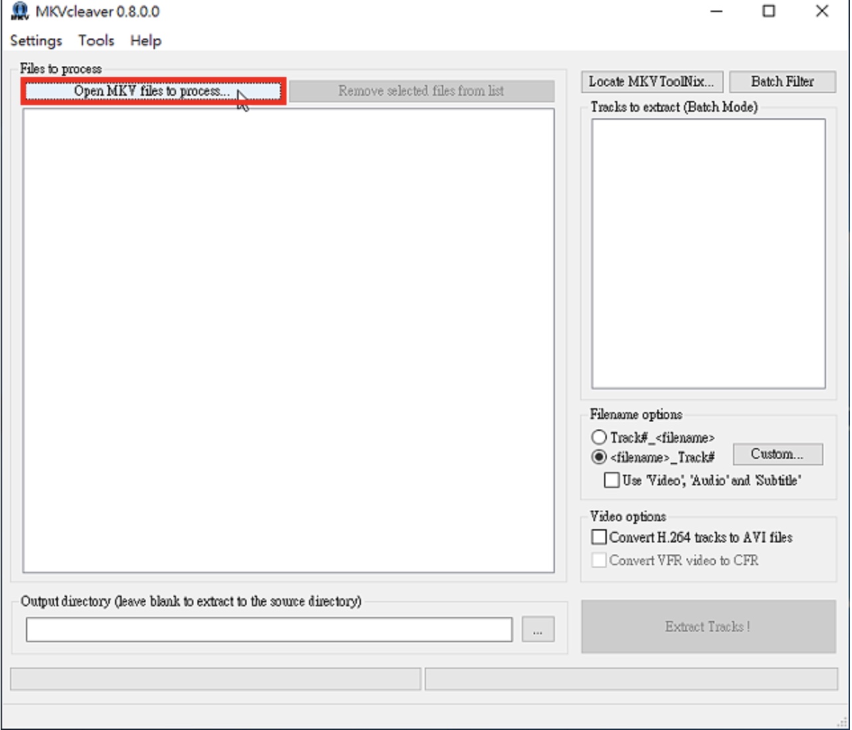Click inside the Files to process list

288,340
